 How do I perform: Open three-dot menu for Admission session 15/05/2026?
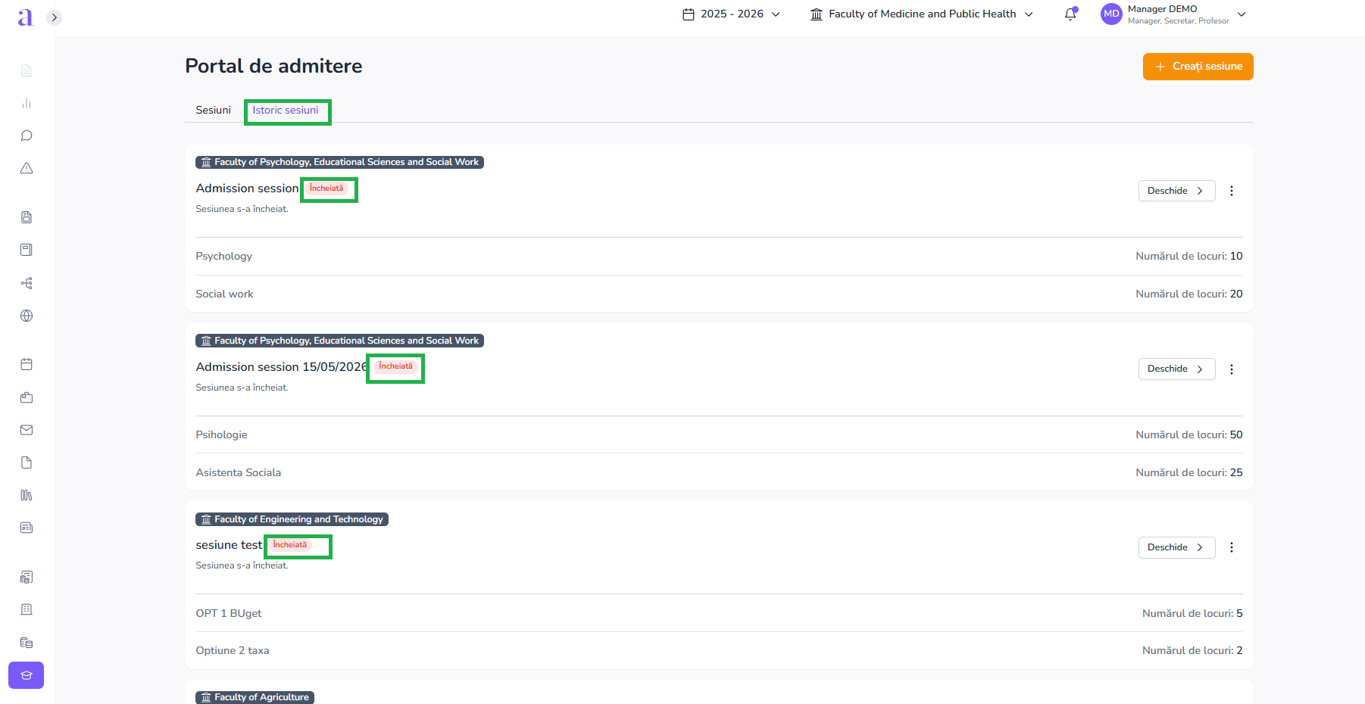click(x=1232, y=369)
